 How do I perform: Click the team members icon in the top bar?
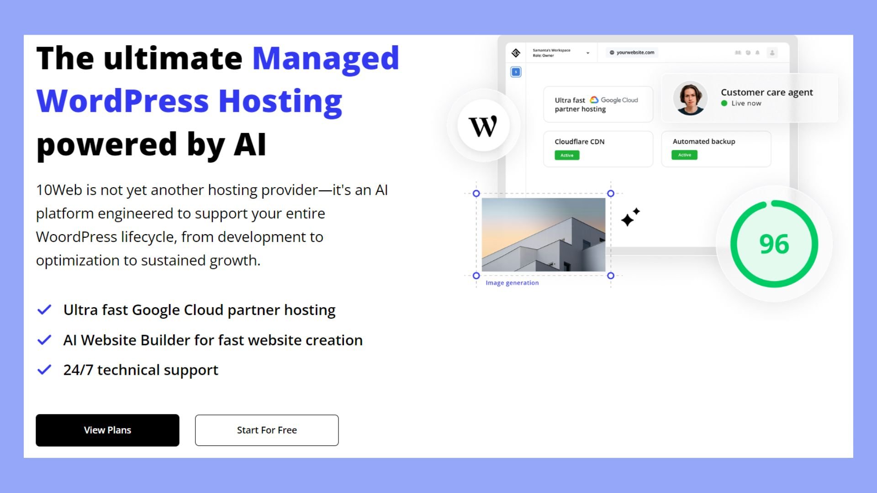(x=738, y=52)
